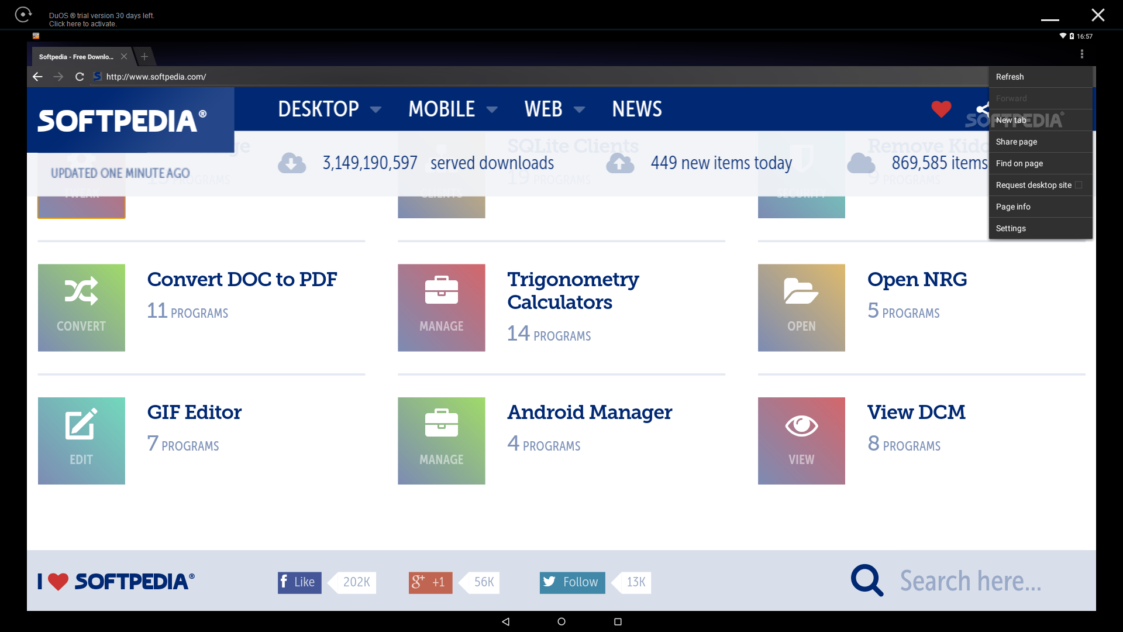Click the 14 PROGRAMS count text
Screen dimensions: 1123x632
point(549,334)
